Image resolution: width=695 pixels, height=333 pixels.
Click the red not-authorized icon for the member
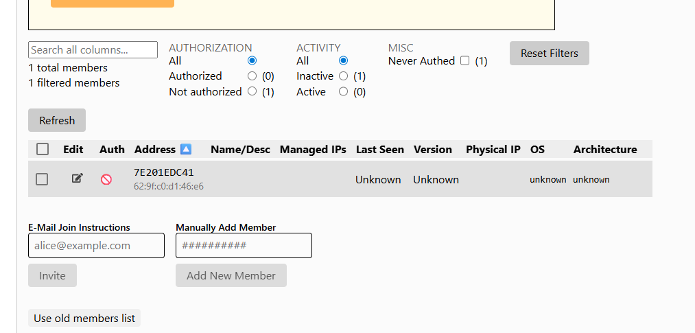(x=106, y=179)
